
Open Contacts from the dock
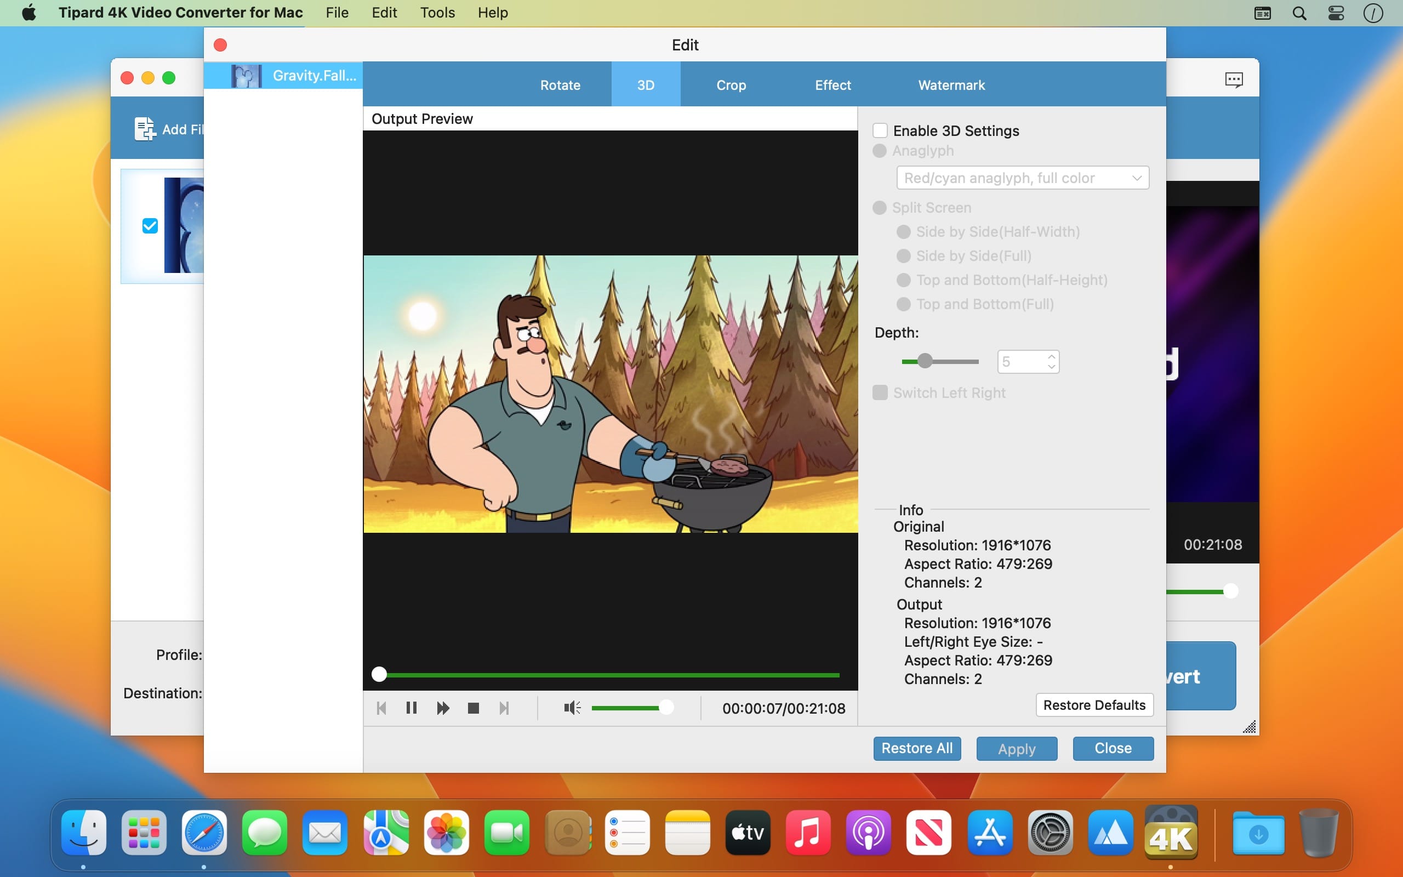coord(568,833)
